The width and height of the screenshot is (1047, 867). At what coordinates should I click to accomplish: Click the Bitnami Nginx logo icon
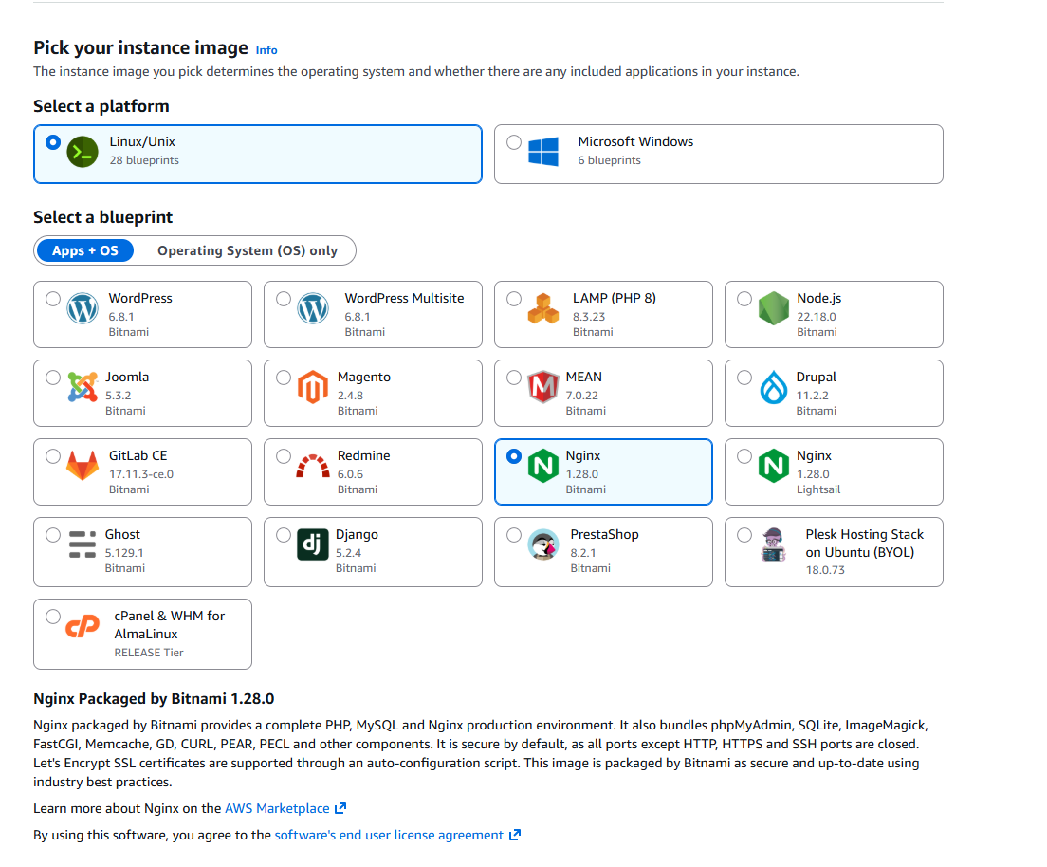point(542,466)
